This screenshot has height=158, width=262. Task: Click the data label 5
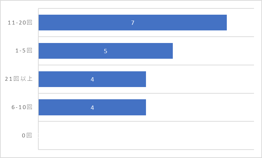106,51
